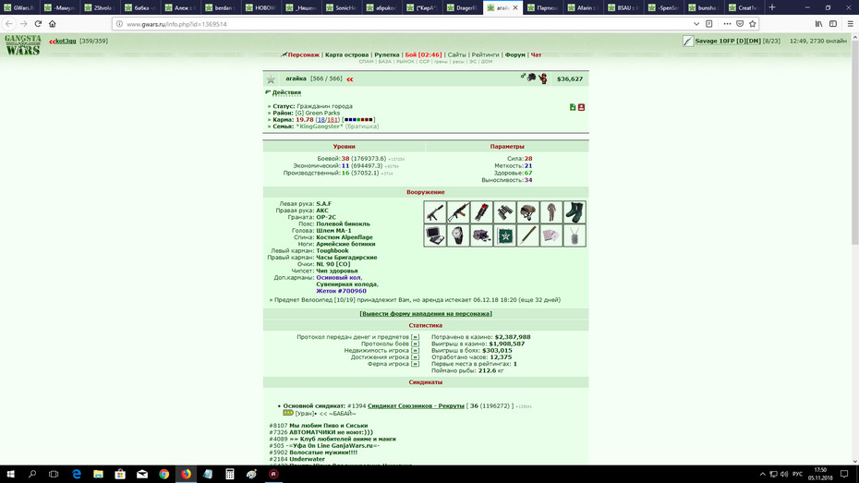This screenshot has width=859, height=483.
Task: Click the OP-2C grenade item icon
Action: pos(481,212)
